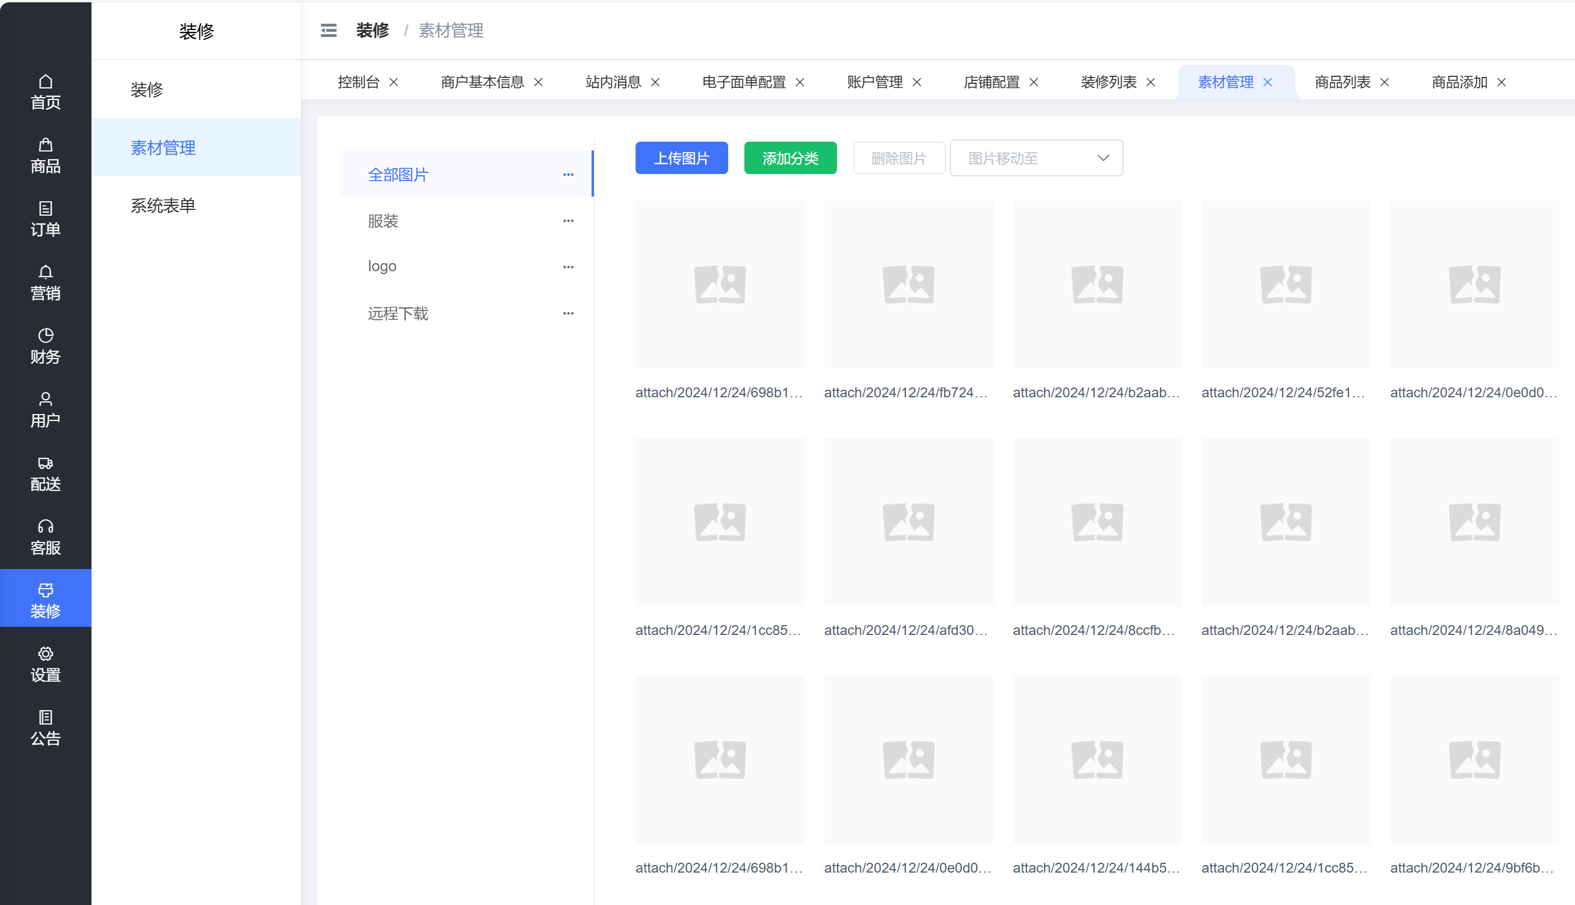Click the 上传图片 upload button

(x=682, y=158)
